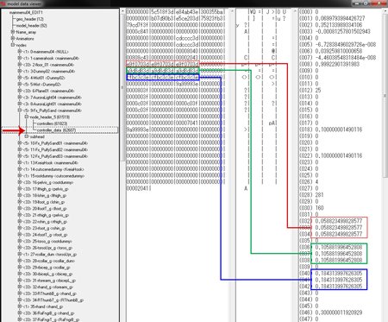Viewport: 388px width, 322px height.
Task: Select 4-Mist01 node row
Action: click(44, 78)
